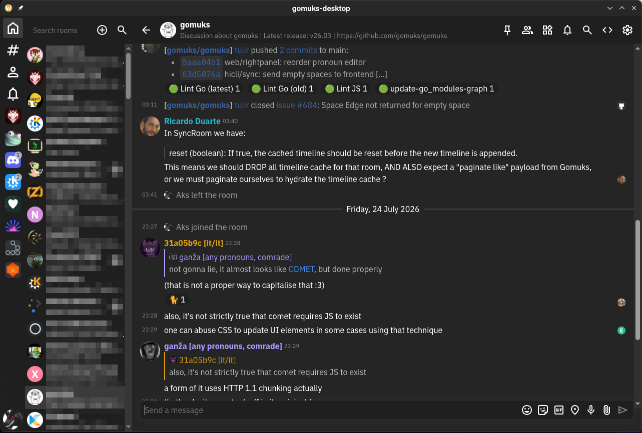Open room settings gear
The image size is (642, 433).
tap(627, 30)
